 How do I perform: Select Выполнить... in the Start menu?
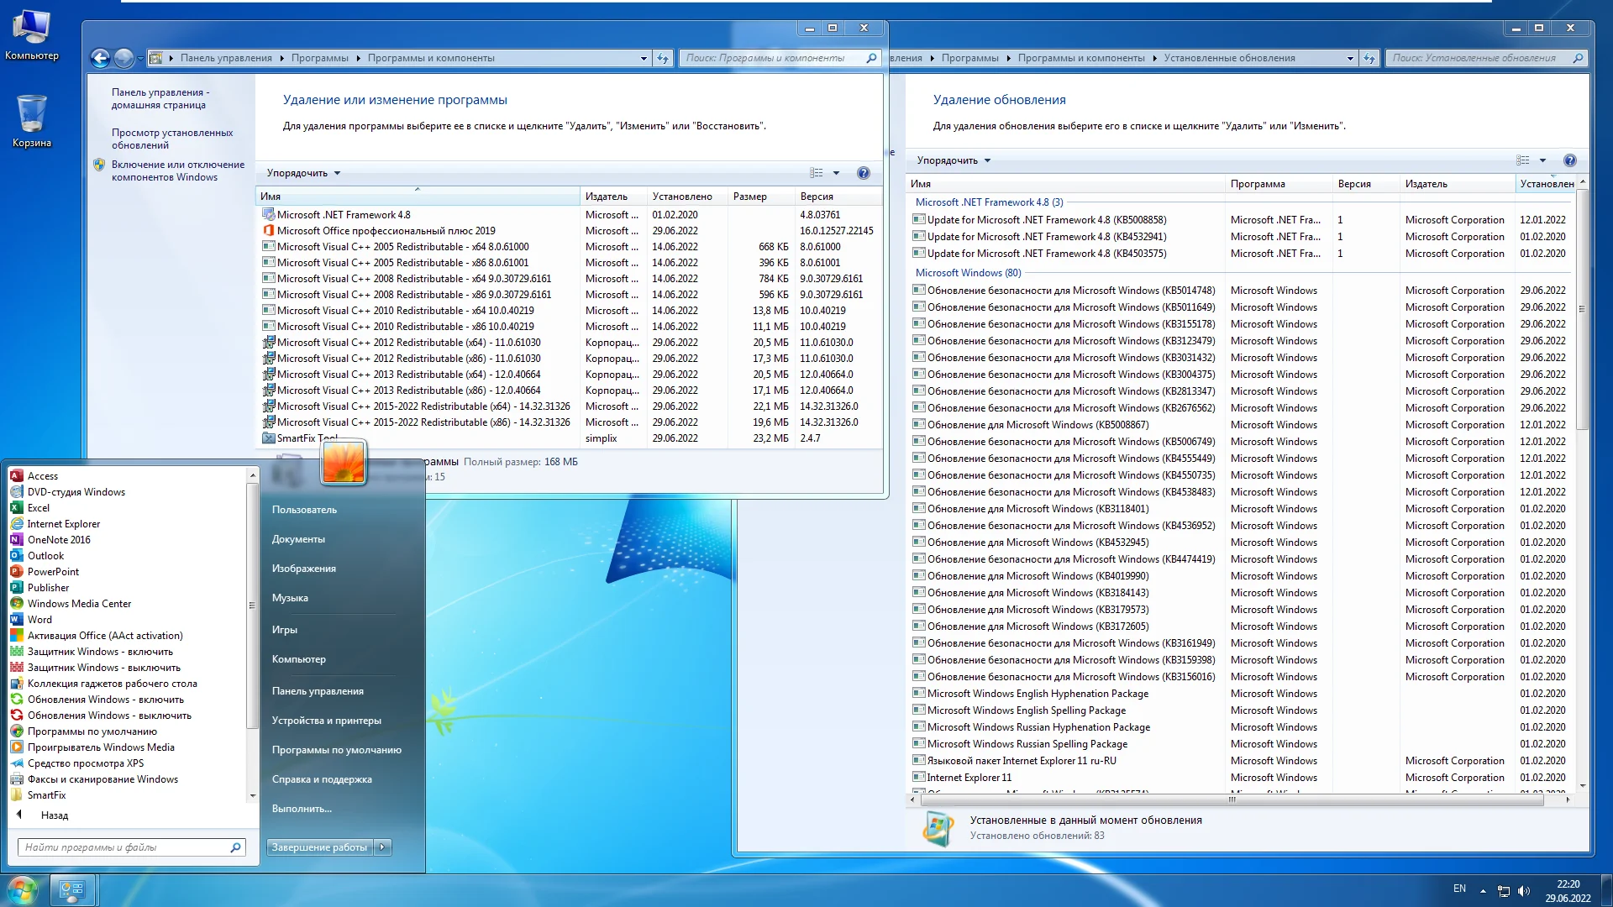(x=302, y=809)
